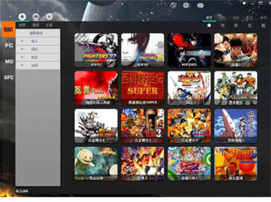This screenshot has width=271, height=202.
Task: Expand the 闯关 category arrow in tree
Action: pos(22,49)
